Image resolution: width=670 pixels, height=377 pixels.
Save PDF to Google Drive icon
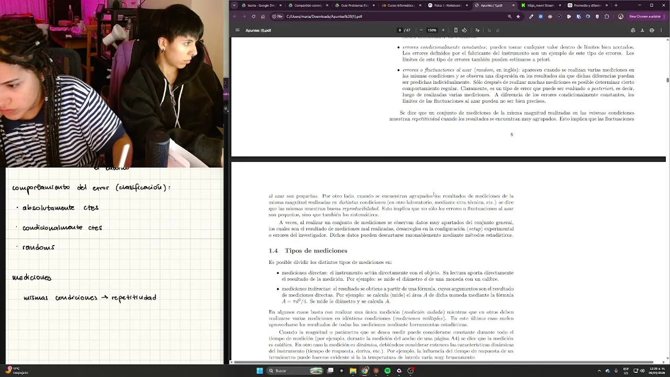coord(633,30)
